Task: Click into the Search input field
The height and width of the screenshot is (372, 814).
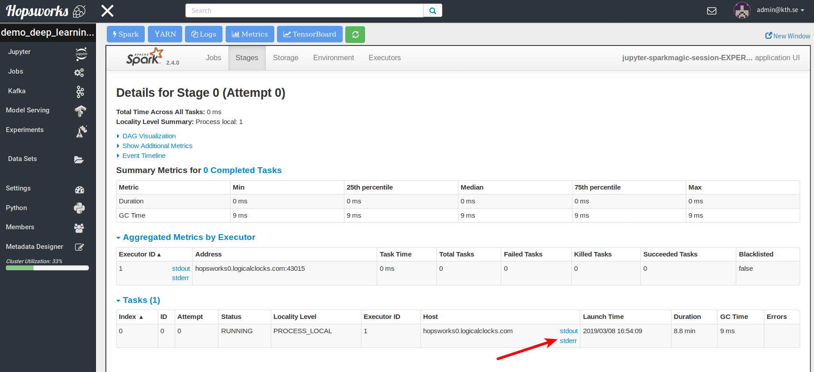Action: [x=304, y=11]
